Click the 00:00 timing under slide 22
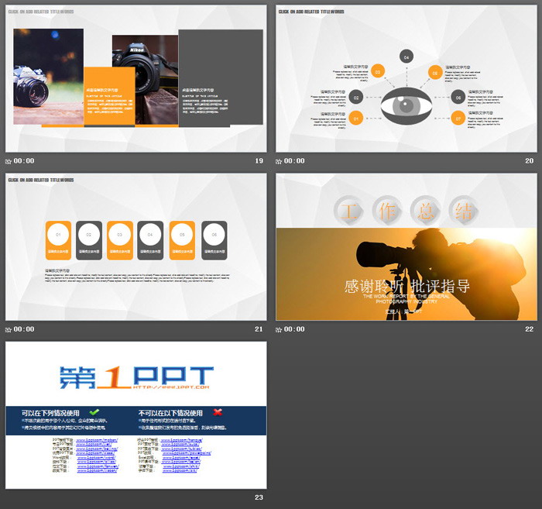Screen dimensions: 542x509 click(x=294, y=329)
